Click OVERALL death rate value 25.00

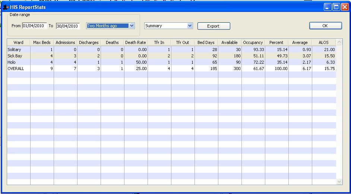(x=141, y=69)
